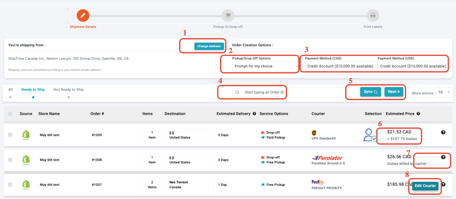Click order number #1038

coord(97,160)
